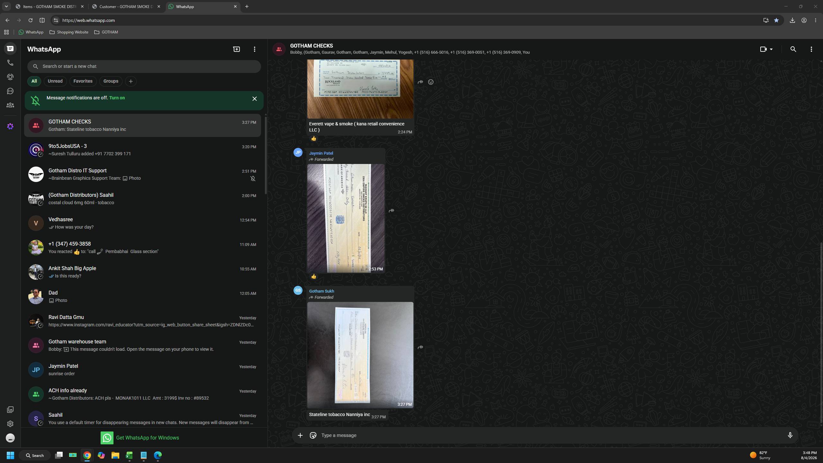This screenshot has height=463, width=823.
Task: Click Get WhatsApp for Windows button
Action: pyautogui.click(x=140, y=438)
